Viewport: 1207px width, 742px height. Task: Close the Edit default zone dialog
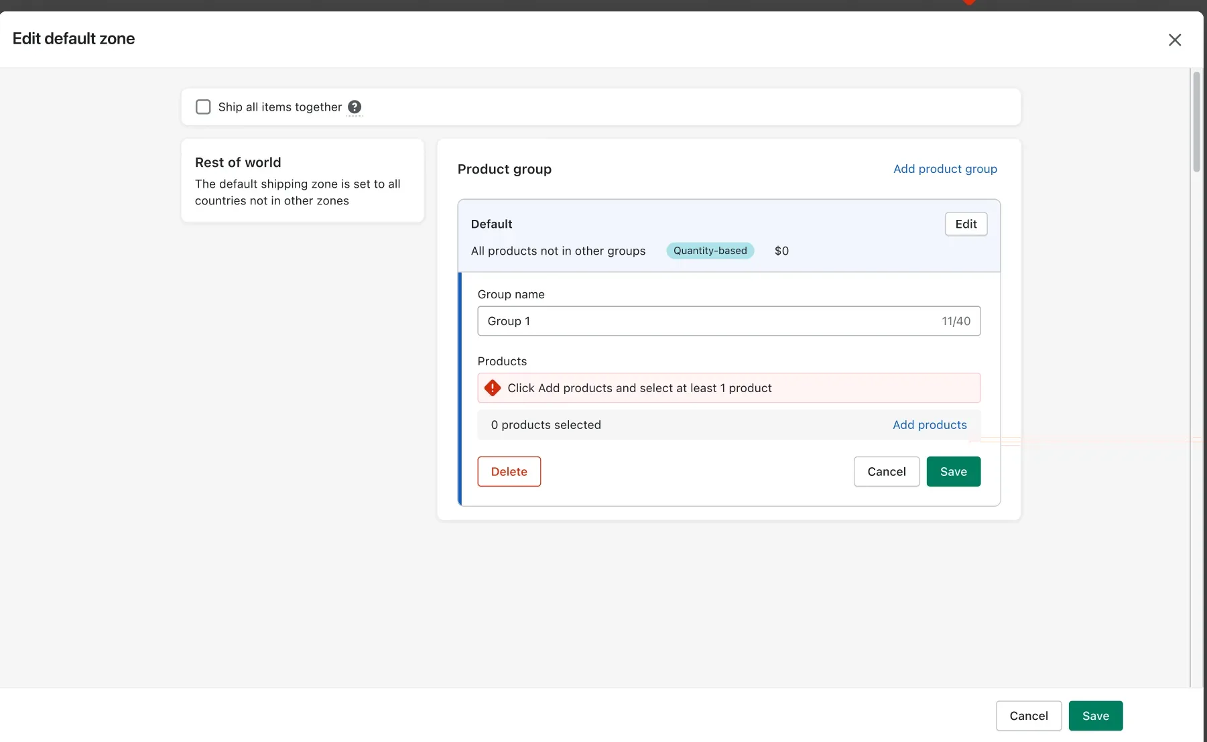click(x=1174, y=40)
